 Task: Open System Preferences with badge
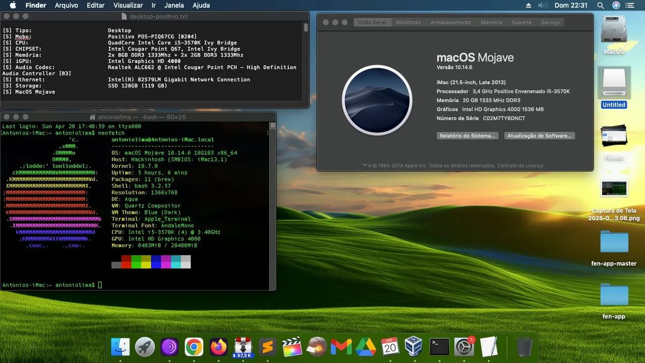pos(464,347)
